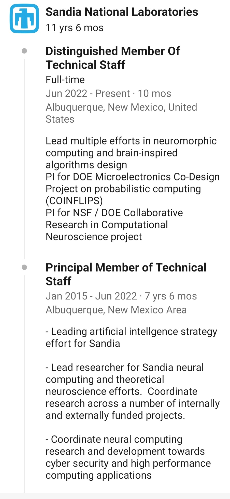Click the vertical timeline line under Principal role
The height and width of the screenshot is (499, 230).
pyautogui.click(x=24, y=382)
